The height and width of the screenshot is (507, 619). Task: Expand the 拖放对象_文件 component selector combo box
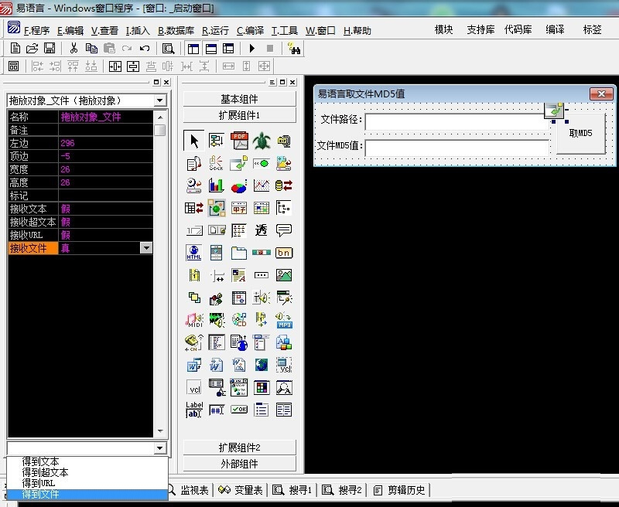click(159, 100)
